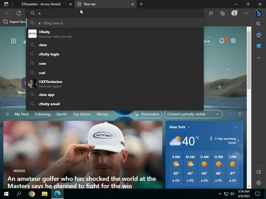Open taskbar search magnifier

19,194
